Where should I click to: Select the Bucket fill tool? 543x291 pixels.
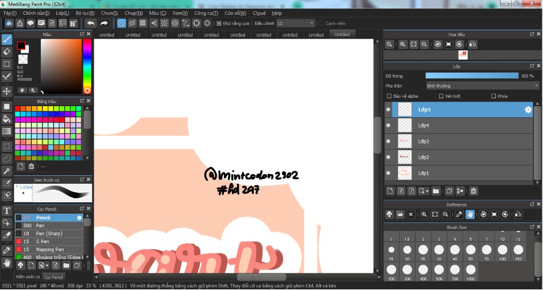[6, 118]
